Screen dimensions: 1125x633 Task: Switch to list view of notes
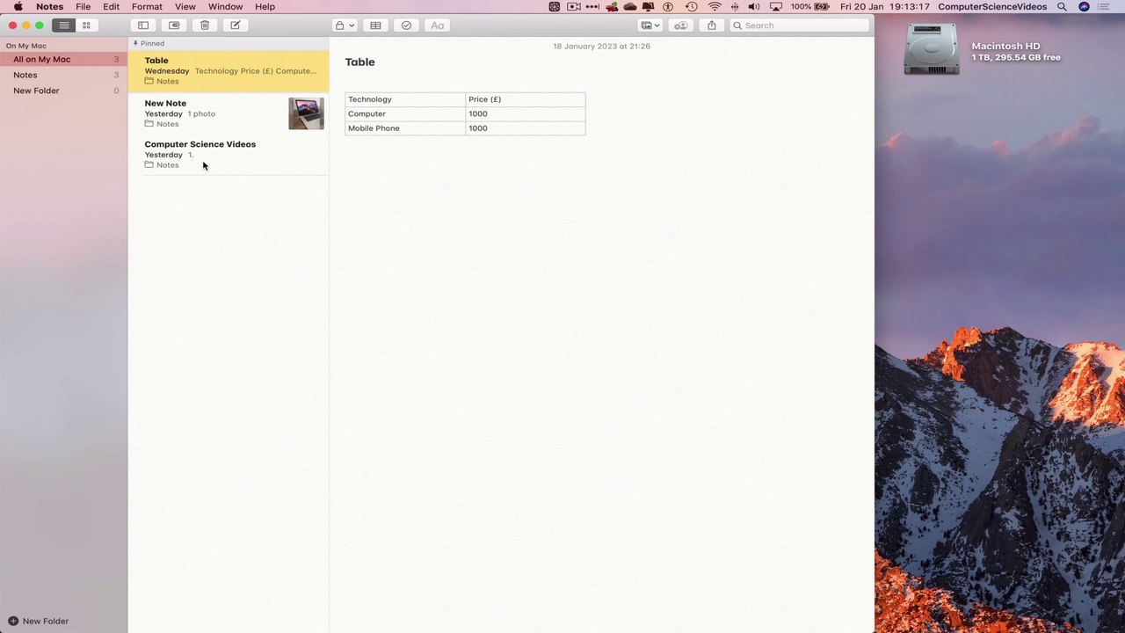pos(64,25)
